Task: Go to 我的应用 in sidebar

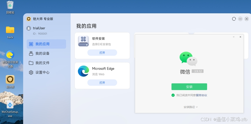Action: 46,44
